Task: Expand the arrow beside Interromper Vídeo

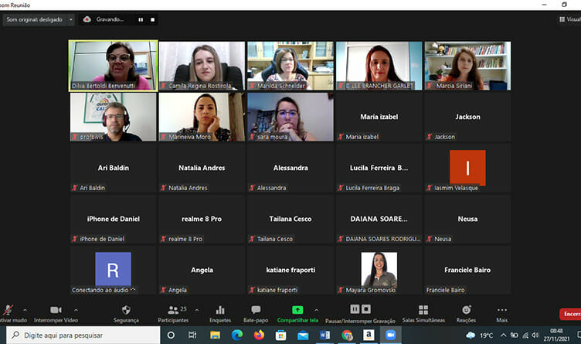Action: click(x=75, y=309)
